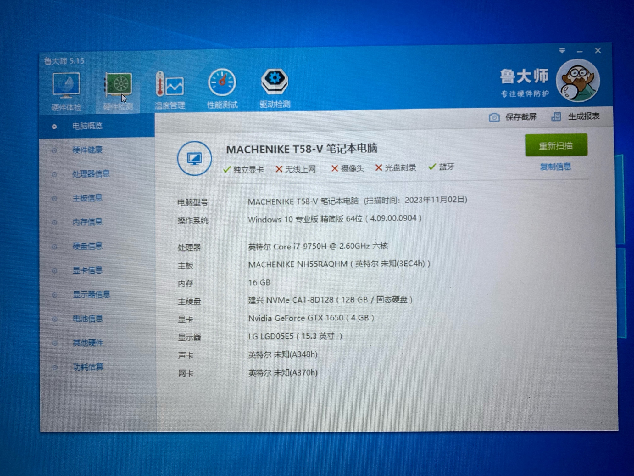
Task: Go to 显卡信息 graphics card section
Action: pos(87,270)
